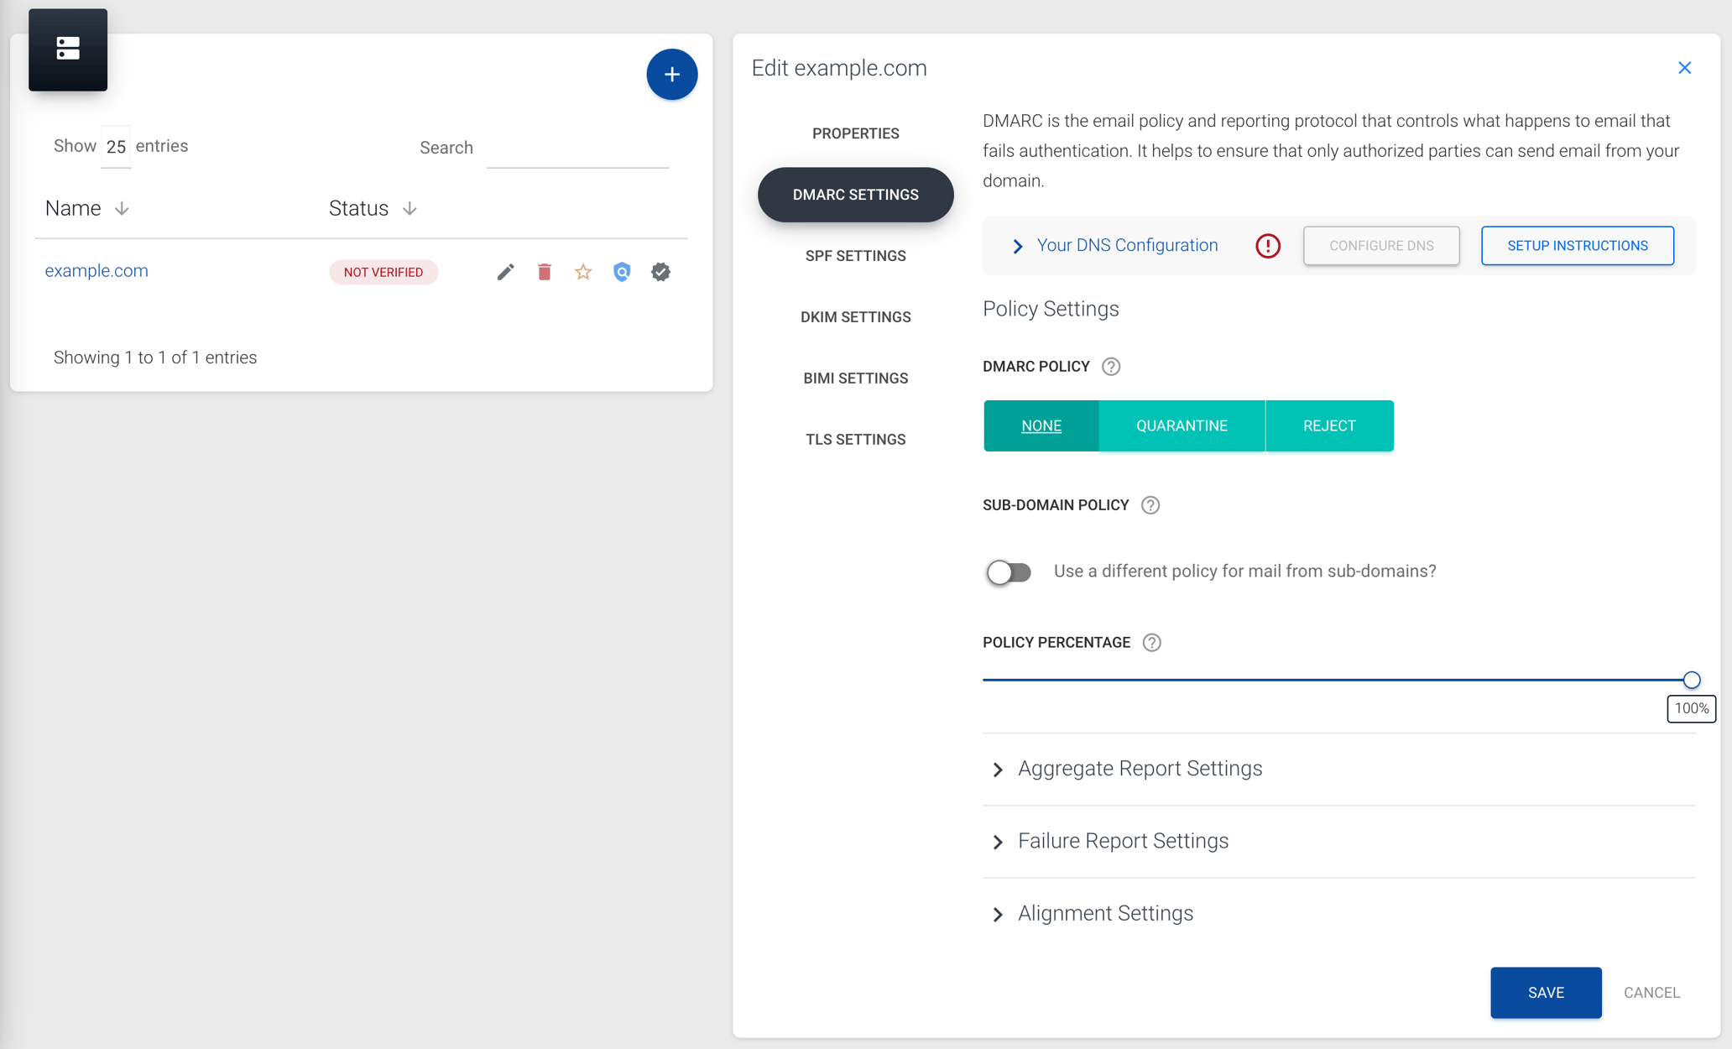The image size is (1732, 1049).
Task: Open the blue shield inspection icon for example.com
Action: (x=621, y=271)
